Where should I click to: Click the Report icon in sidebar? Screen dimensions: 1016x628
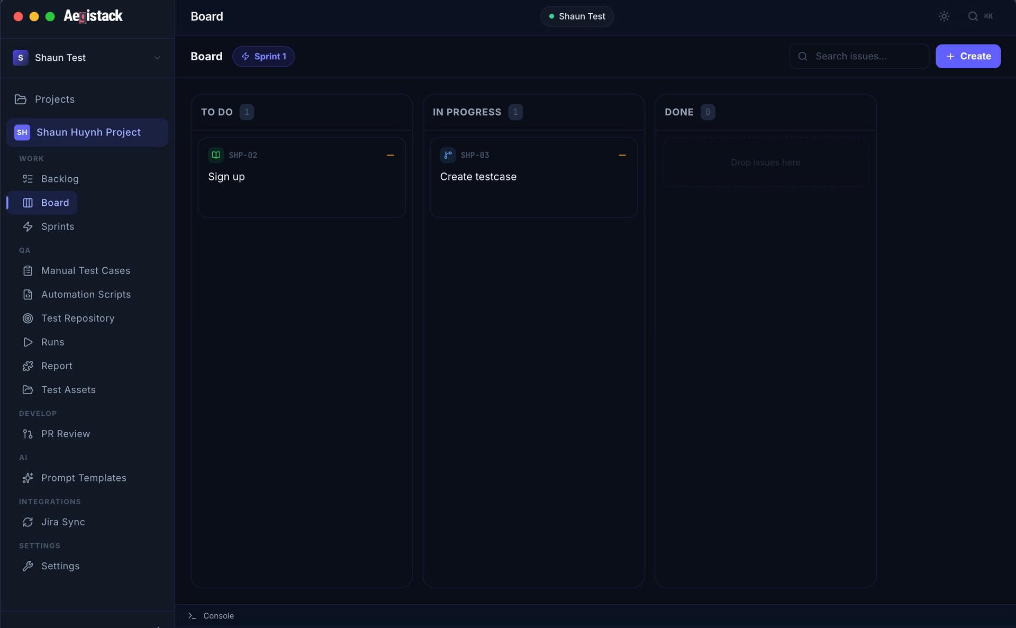pyautogui.click(x=28, y=366)
